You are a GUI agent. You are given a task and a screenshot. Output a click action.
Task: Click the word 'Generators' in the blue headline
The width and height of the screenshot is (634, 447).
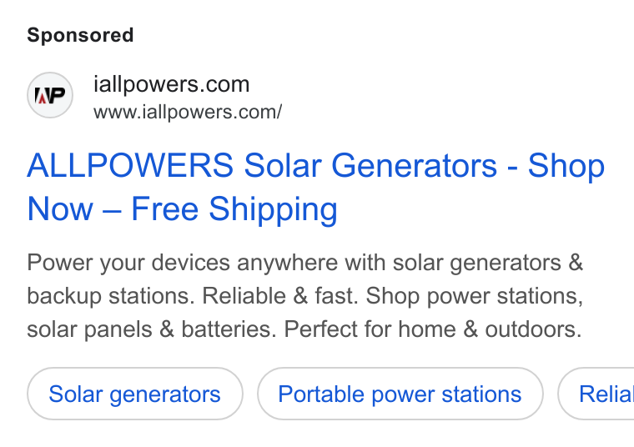click(x=414, y=165)
